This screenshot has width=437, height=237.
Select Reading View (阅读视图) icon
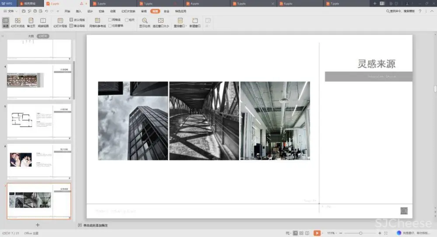43,23
